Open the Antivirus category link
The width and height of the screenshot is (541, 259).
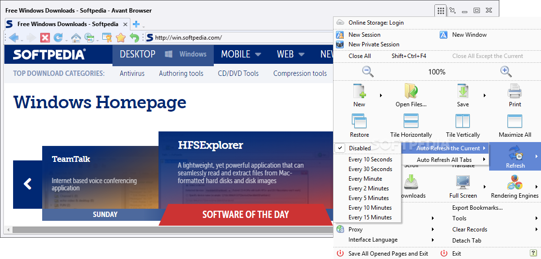coord(132,73)
